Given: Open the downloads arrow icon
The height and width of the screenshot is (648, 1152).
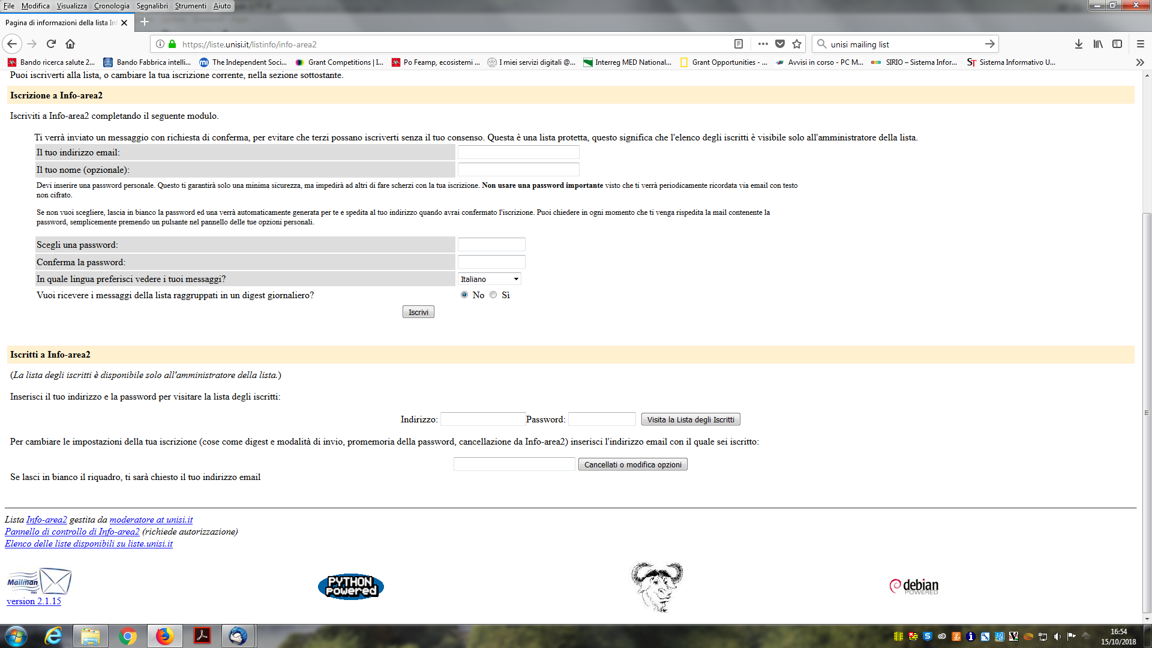Looking at the screenshot, I should click(1078, 44).
